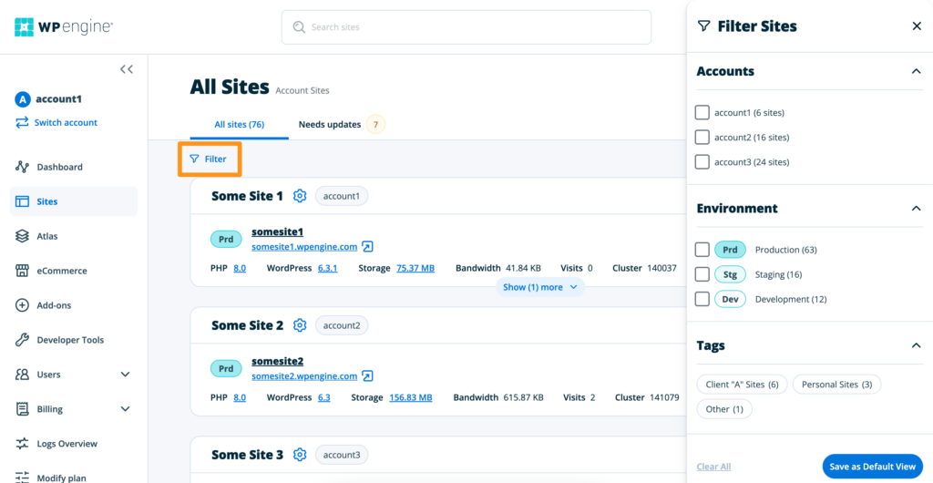
Task: Check the account1 (6 sites) checkbox
Action: click(702, 113)
